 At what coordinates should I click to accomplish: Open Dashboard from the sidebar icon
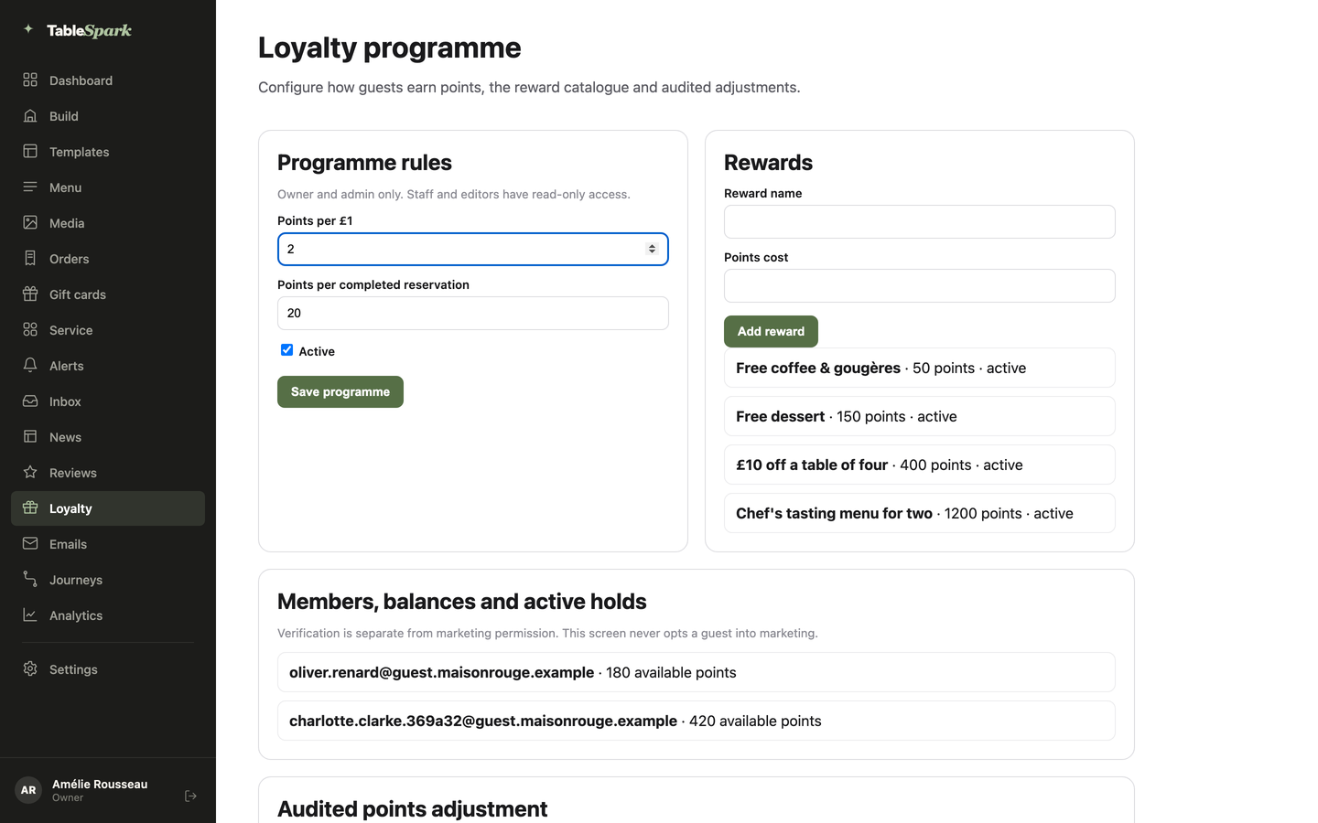30,80
